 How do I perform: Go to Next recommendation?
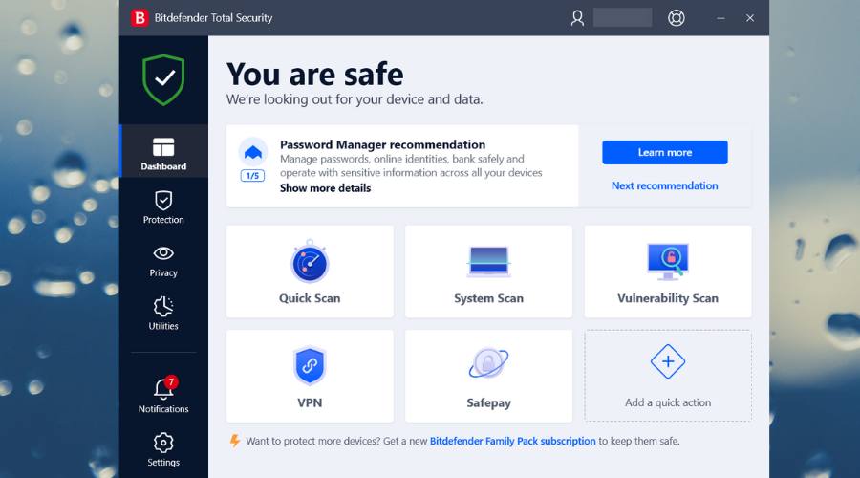click(664, 185)
